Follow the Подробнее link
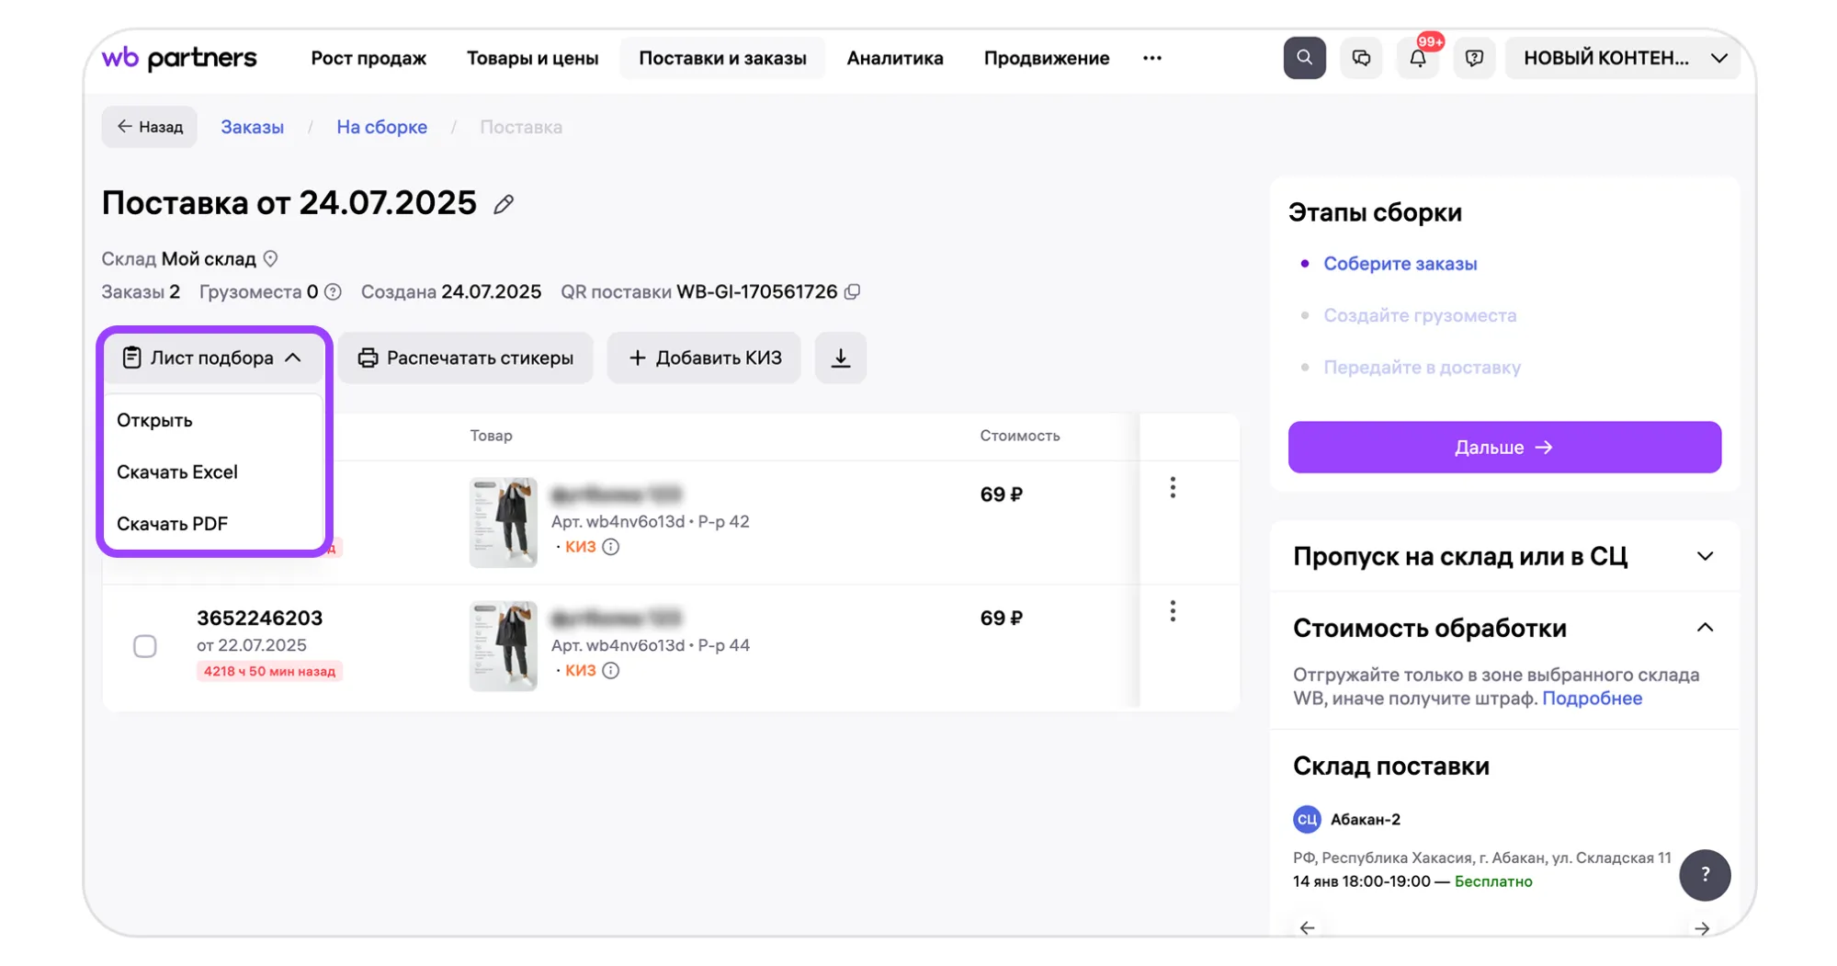The width and height of the screenshot is (1837, 966). pos(1592,698)
